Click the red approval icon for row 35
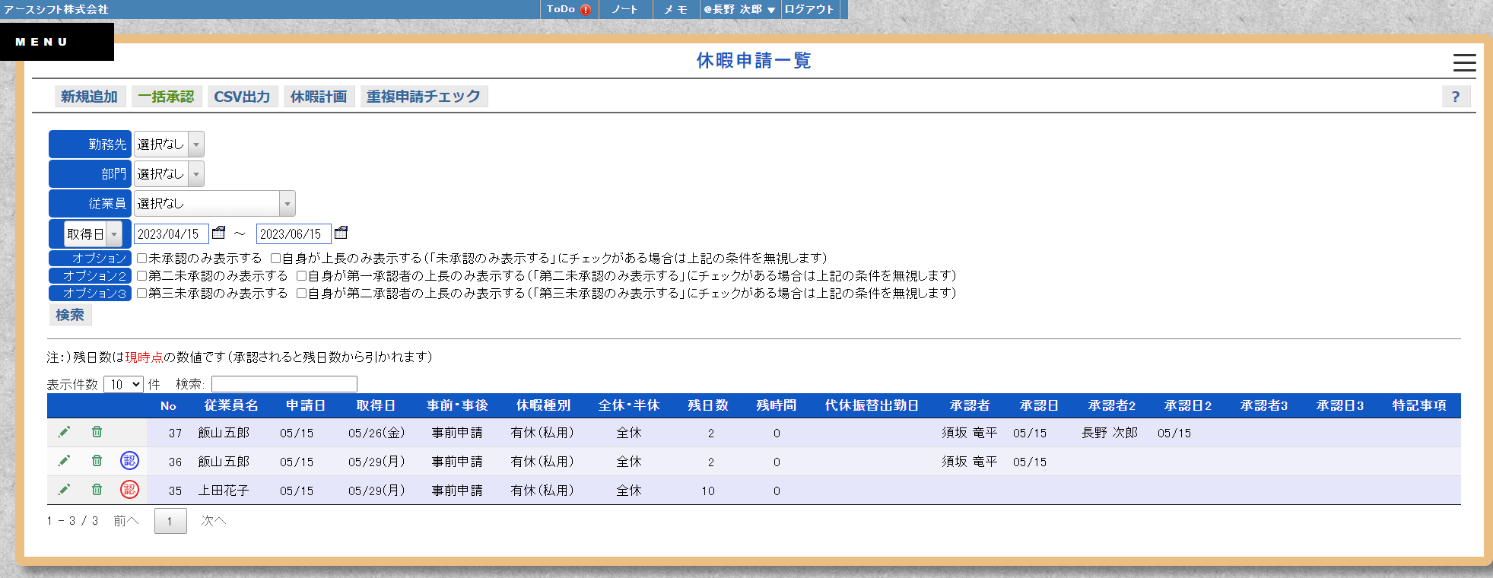 click(129, 490)
